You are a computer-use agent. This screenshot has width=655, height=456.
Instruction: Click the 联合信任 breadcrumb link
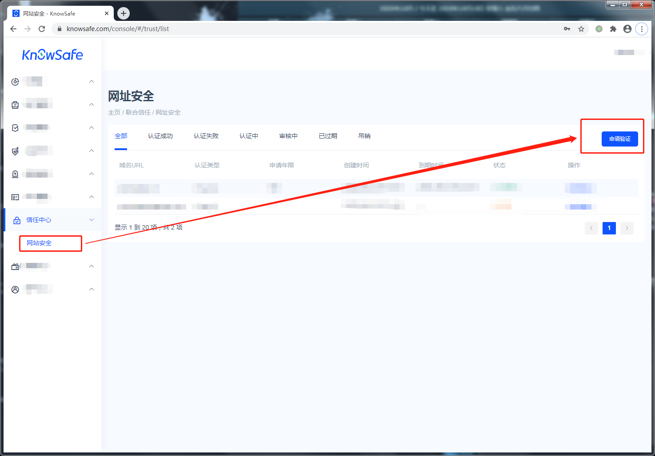[138, 112]
